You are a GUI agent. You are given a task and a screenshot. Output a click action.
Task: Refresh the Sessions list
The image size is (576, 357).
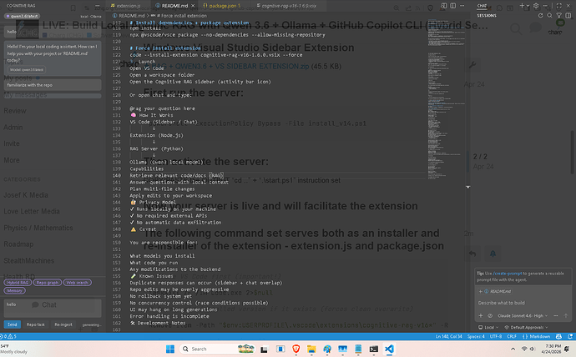point(540,15)
